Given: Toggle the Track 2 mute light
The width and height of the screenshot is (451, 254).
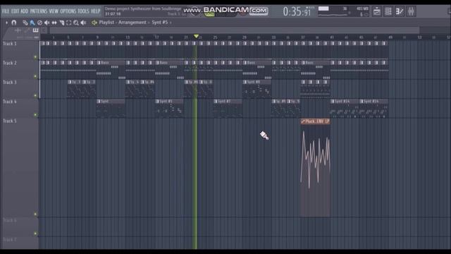Looking at the screenshot, I should click(x=35, y=76).
